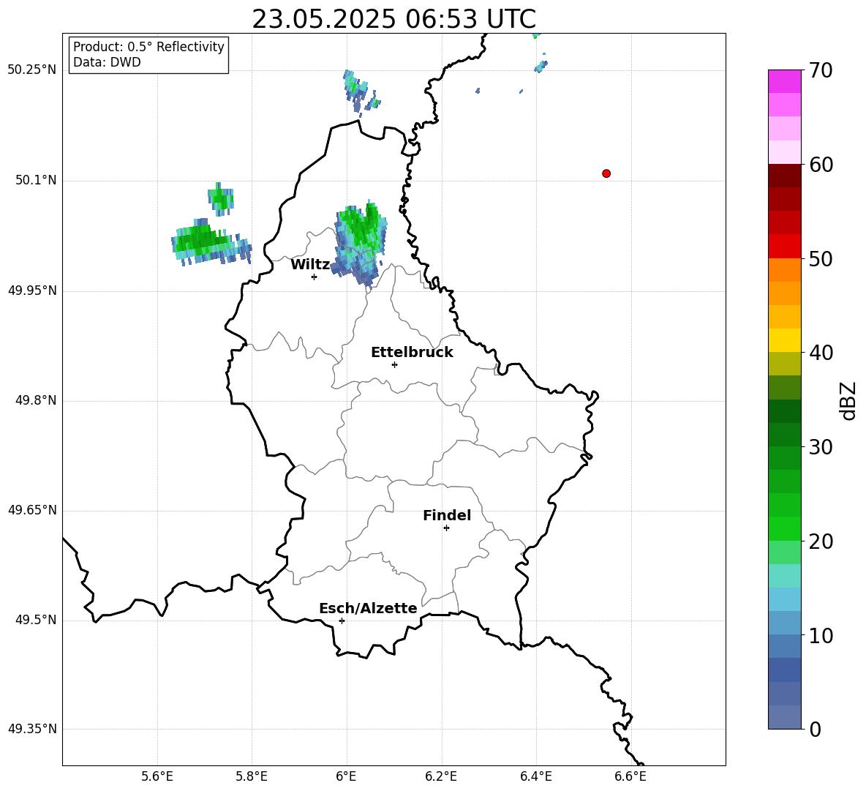This screenshot has height=791, width=866.
Task: Click the 49.35°N latitude label
Action: click(x=32, y=729)
